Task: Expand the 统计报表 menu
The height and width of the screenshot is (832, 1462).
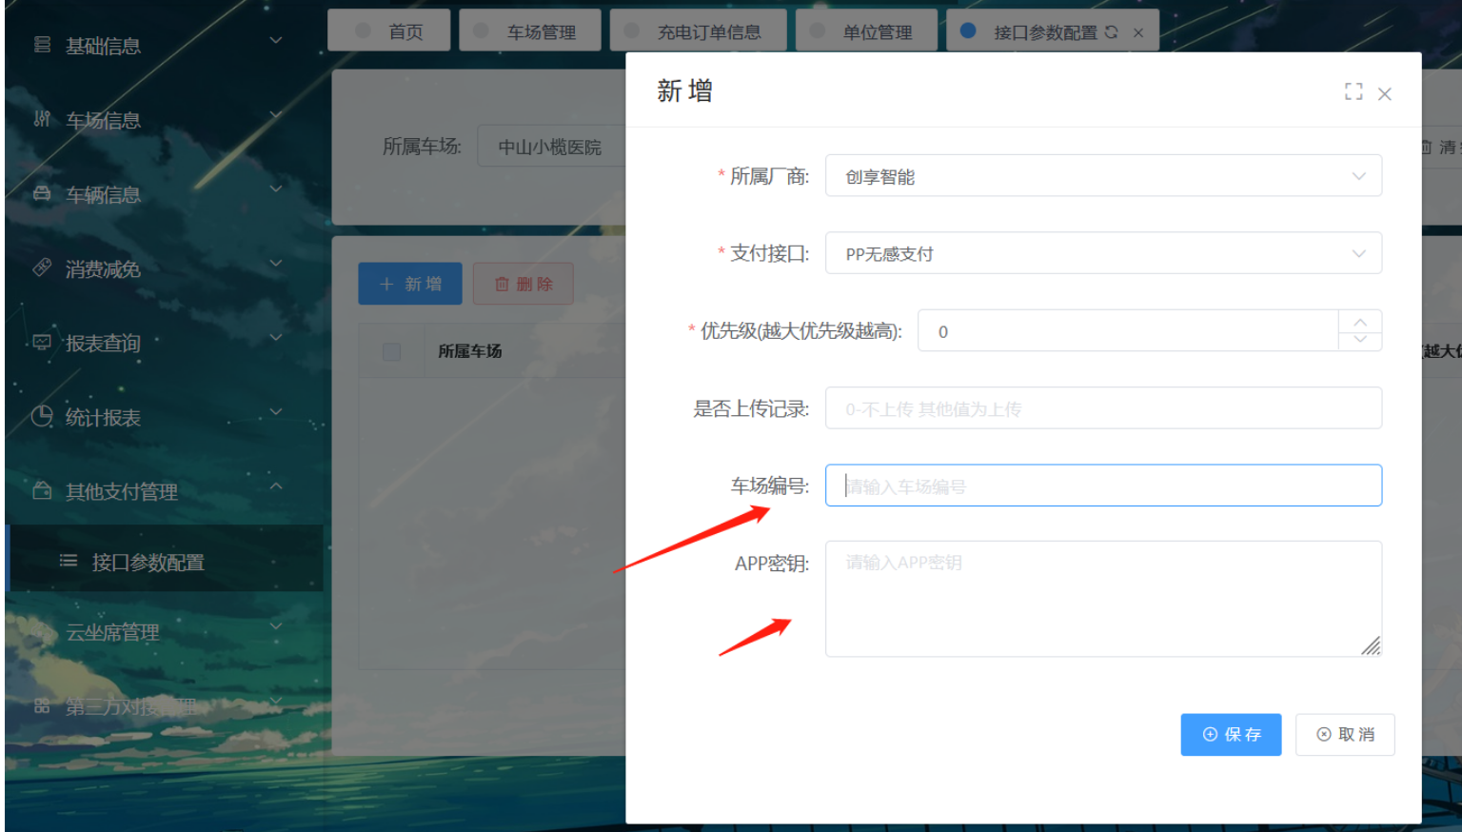Action: tap(276, 411)
